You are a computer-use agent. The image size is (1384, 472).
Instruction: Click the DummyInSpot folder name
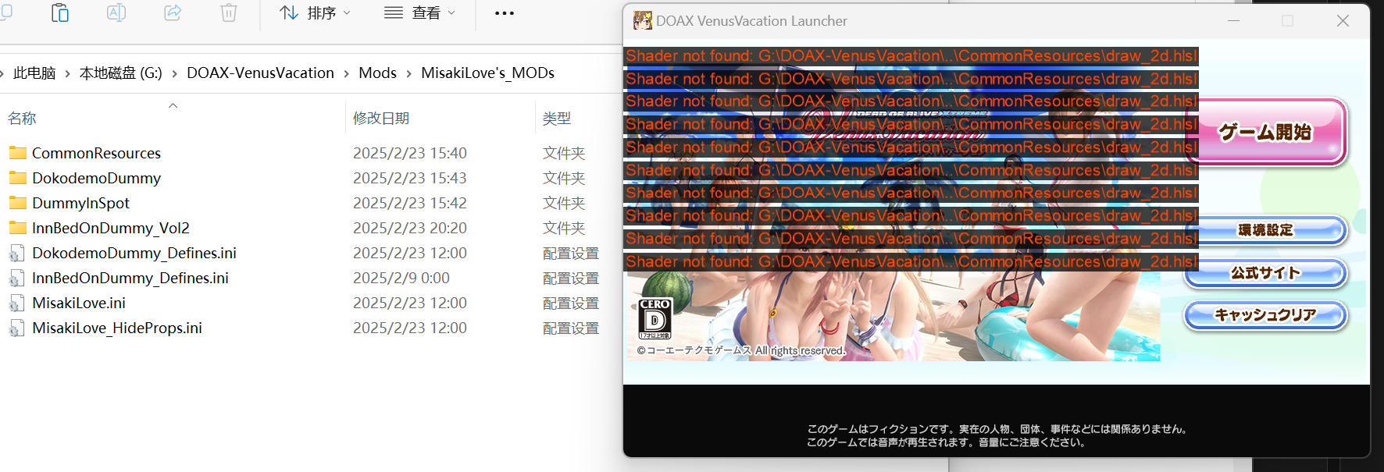(80, 203)
